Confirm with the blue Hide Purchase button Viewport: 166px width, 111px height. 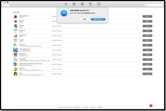pos(98,19)
